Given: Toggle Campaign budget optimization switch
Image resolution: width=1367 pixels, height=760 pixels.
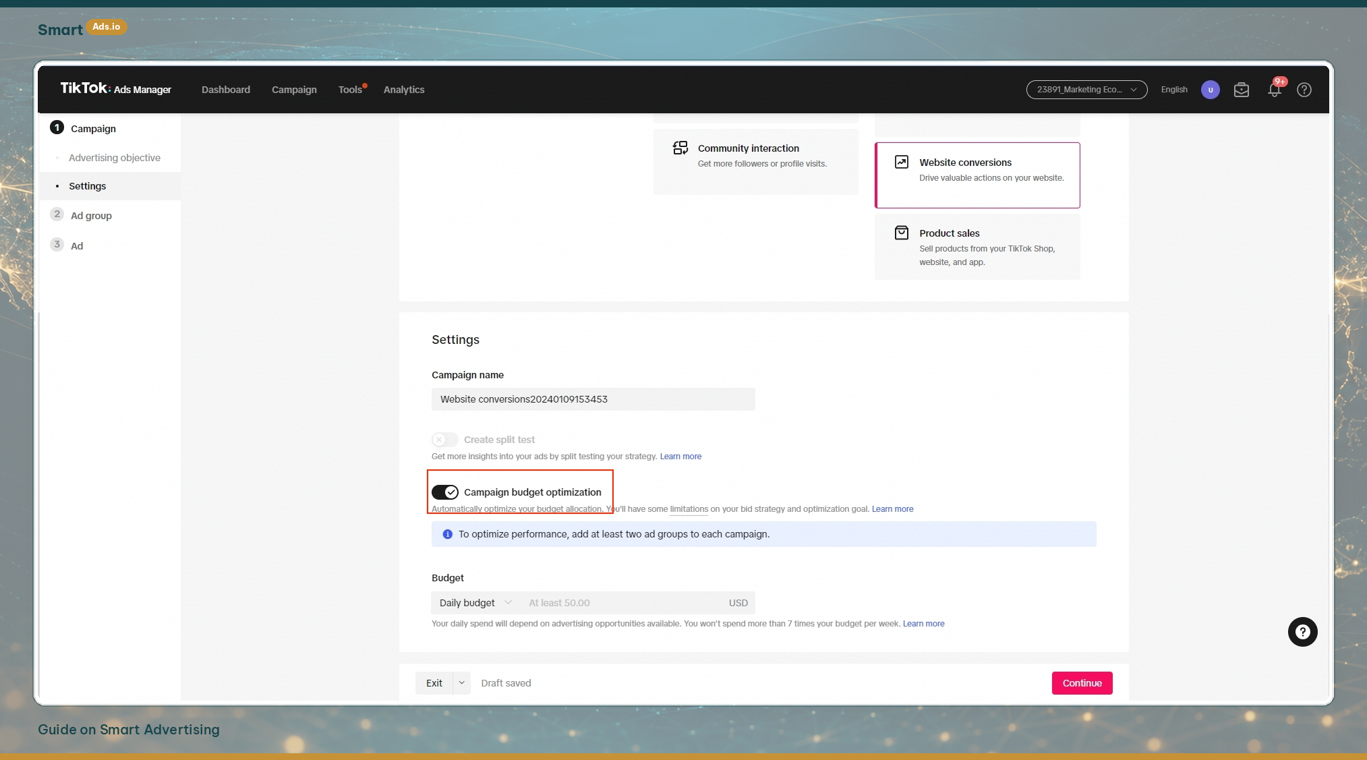Looking at the screenshot, I should (x=445, y=492).
